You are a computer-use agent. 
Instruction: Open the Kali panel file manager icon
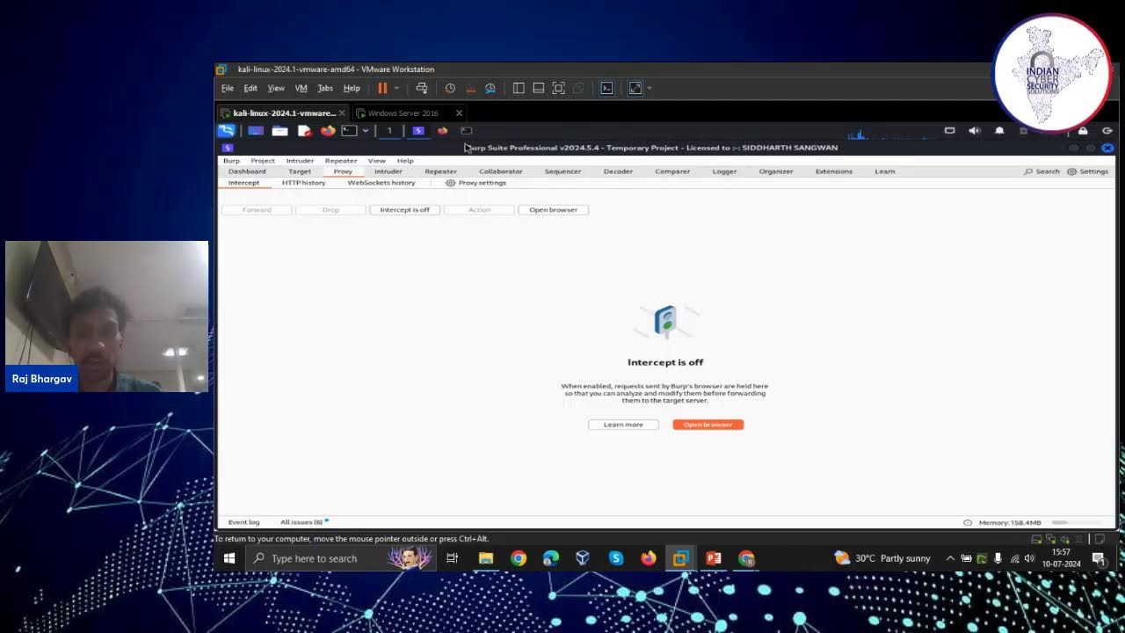[279, 130]
